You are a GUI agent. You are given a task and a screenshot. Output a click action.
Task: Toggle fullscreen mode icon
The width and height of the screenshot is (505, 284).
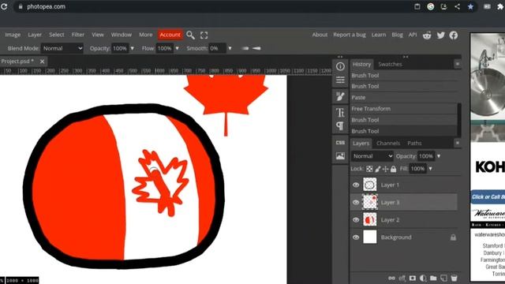point(204,35)
